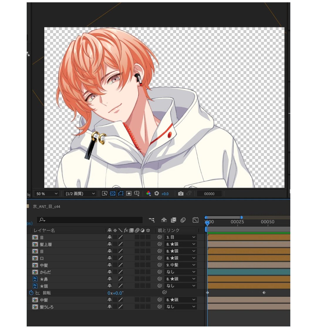
Task: Click the parent pick whip for 口
Action: click(x=160, y=258)
